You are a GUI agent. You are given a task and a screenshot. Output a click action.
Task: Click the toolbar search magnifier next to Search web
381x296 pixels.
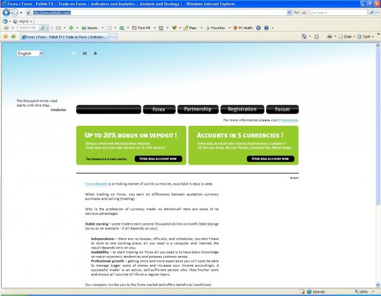[43, 28]
